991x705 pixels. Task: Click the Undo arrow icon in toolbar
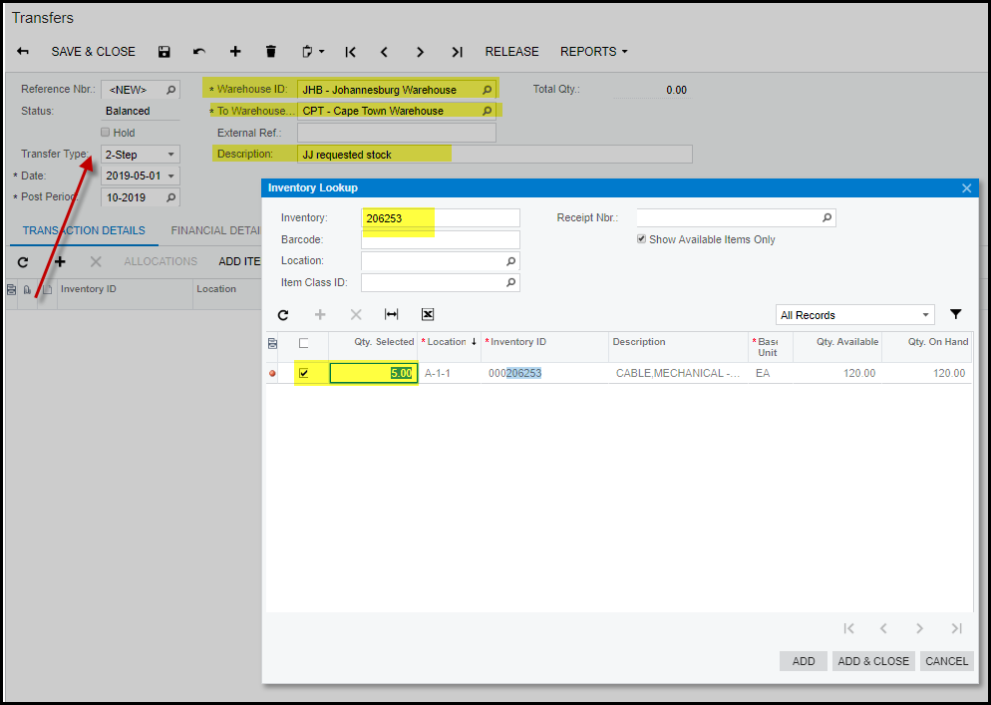[x=199, y=52]
